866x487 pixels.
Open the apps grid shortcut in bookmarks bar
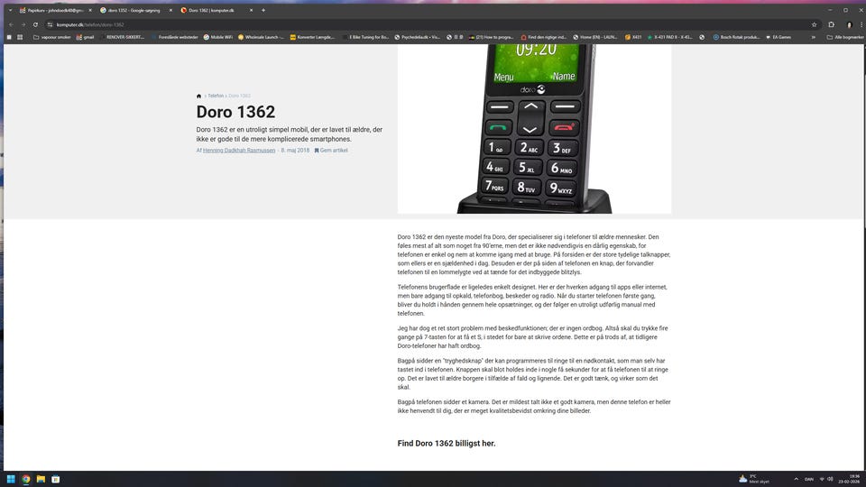pyautogui.click(x=20, y=37)
